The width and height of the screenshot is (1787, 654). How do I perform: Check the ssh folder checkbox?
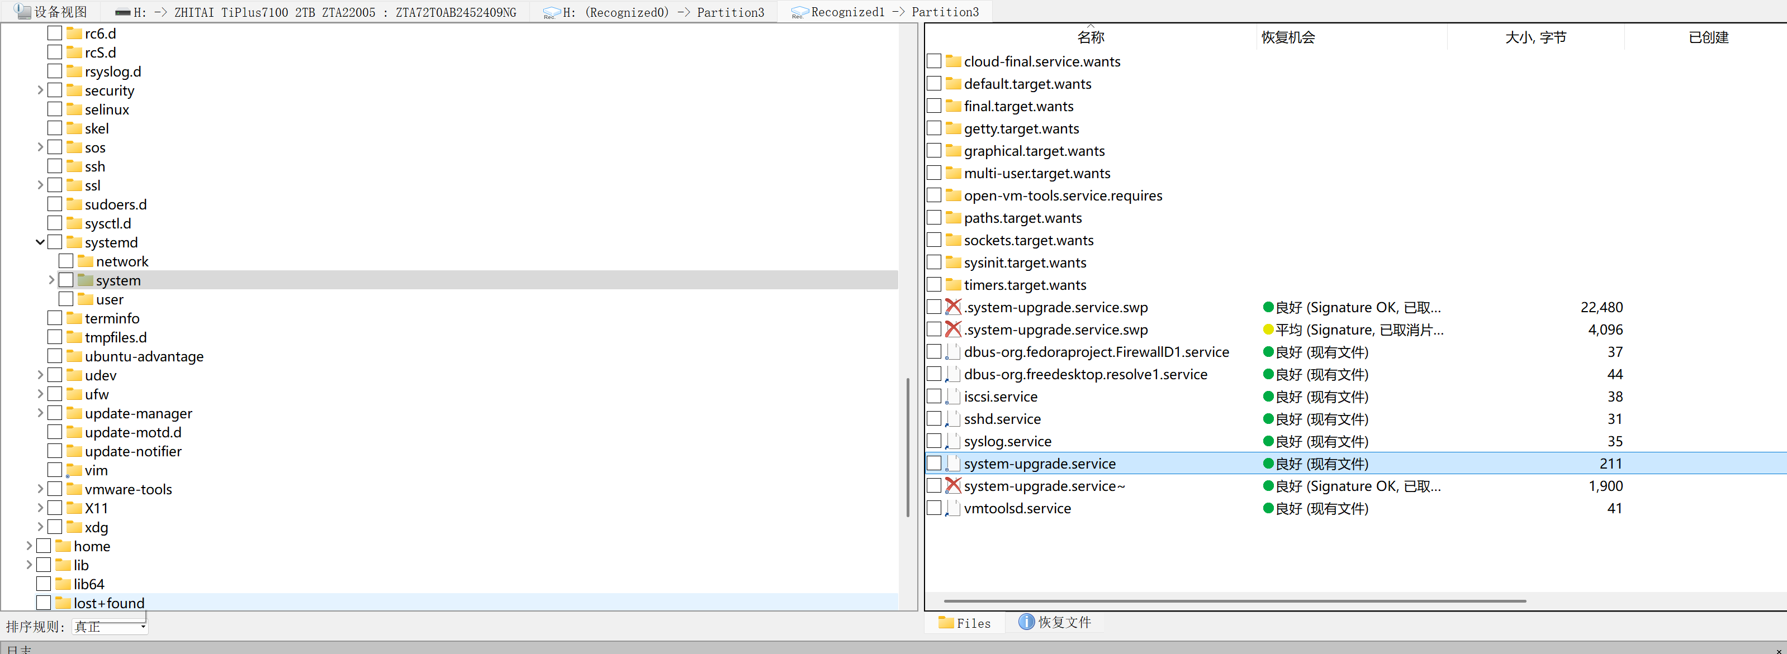point(55,166)
